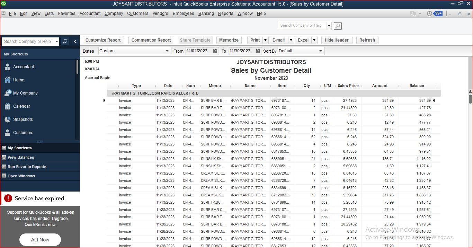Click the Open Windows panel icon

4,176
